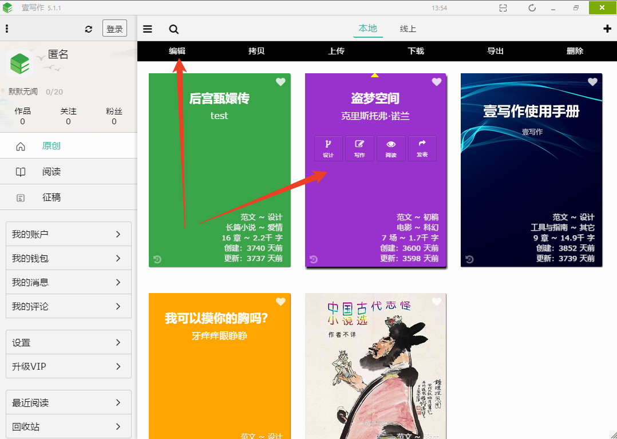Expand 最近阅读 chevron
The image size is (617, 439).
click(118, 402)
